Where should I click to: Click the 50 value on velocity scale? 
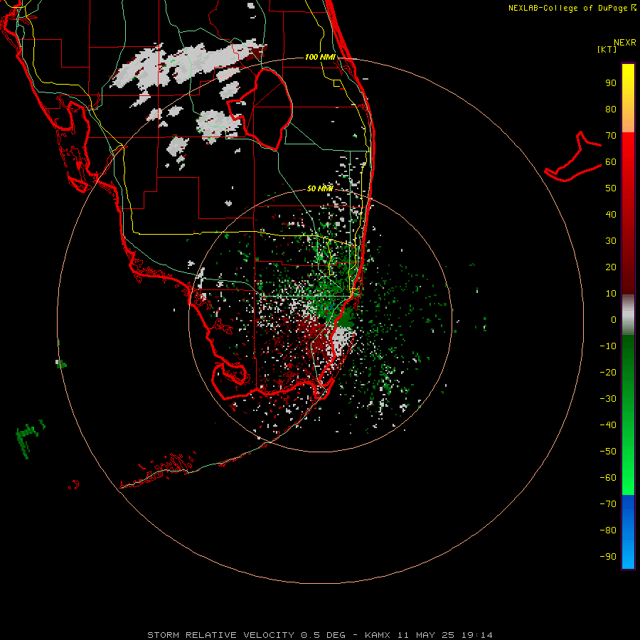point(611,188)
